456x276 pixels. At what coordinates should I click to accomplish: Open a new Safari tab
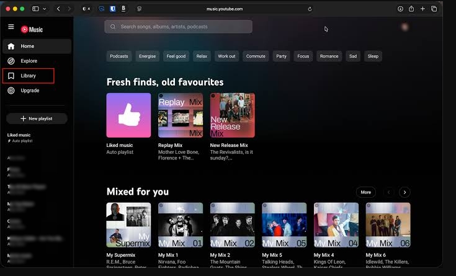tap(423, 9)
